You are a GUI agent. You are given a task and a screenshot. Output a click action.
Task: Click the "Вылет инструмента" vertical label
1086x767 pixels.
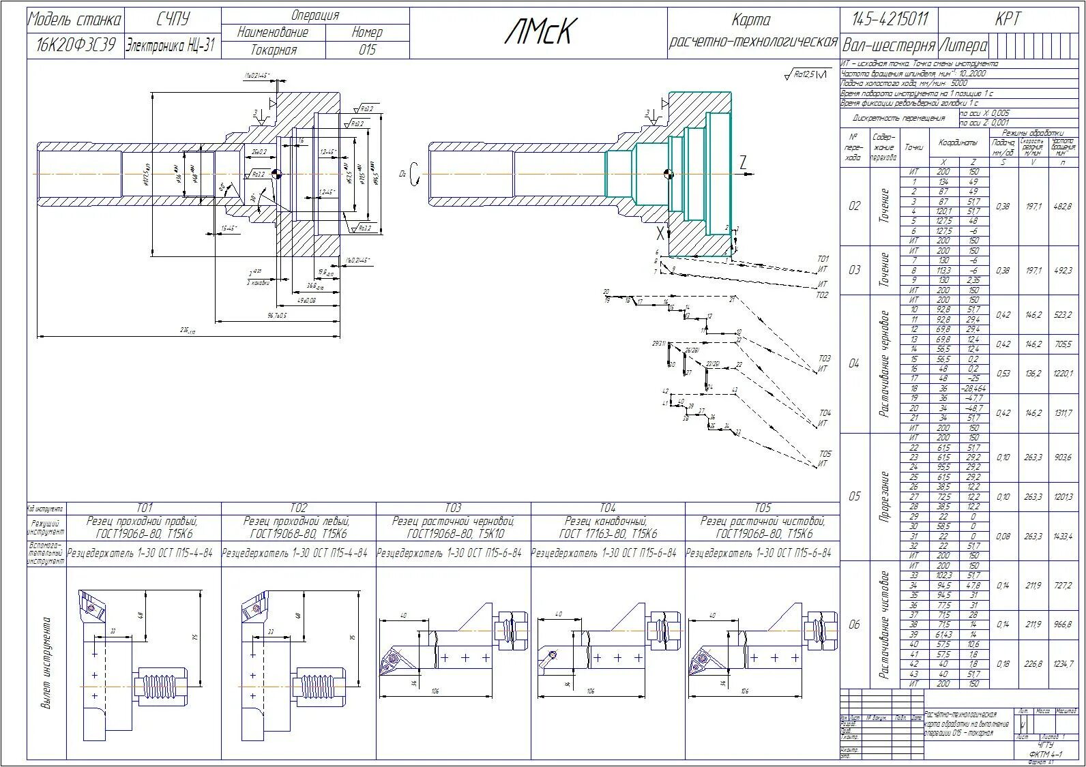47,663
